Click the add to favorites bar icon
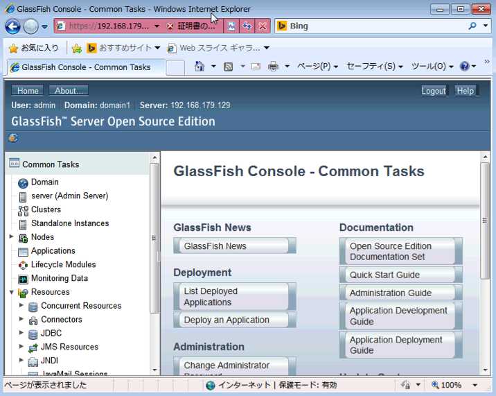This screenshot has height=396, width=496. pyautogui.click(x=77, y=48)
